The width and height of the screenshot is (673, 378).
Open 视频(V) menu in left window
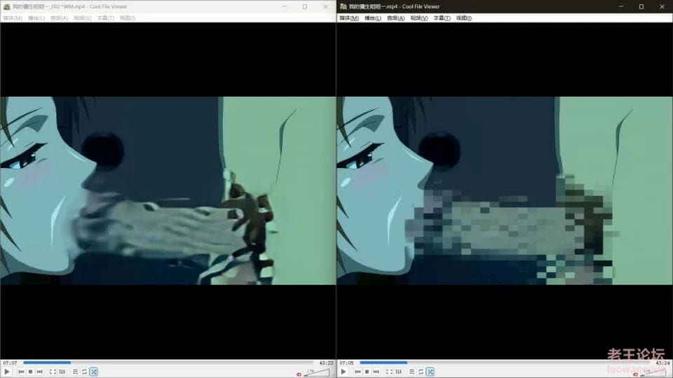(x=83, y=18)
